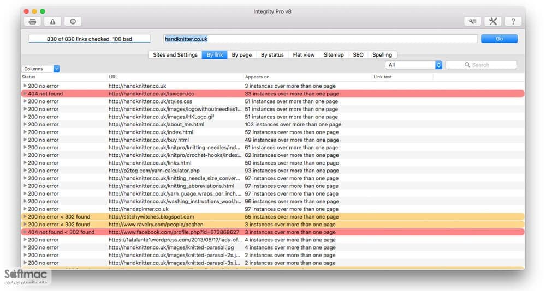Select URL http://www.ravelry.com/people/peahen

coord(156,225)
